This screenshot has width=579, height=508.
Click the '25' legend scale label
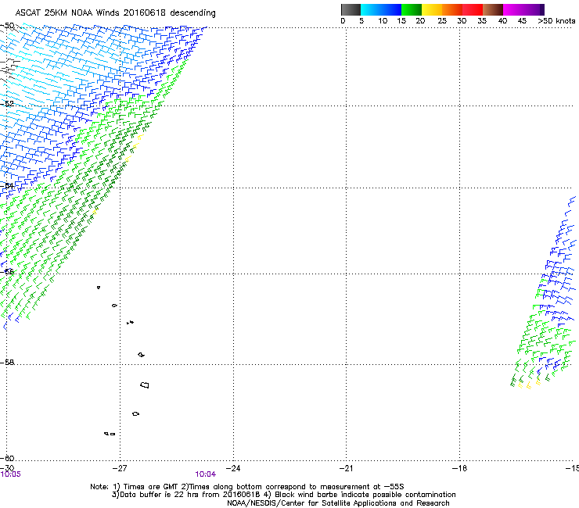[x=442, y=21]
